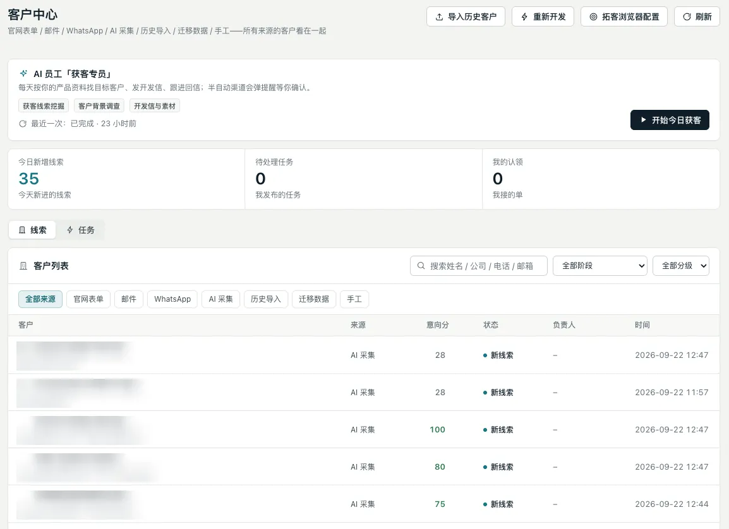This screenshot has height=529, width=729.
Task: Click the 来源 column header
Action: [358, 325]
